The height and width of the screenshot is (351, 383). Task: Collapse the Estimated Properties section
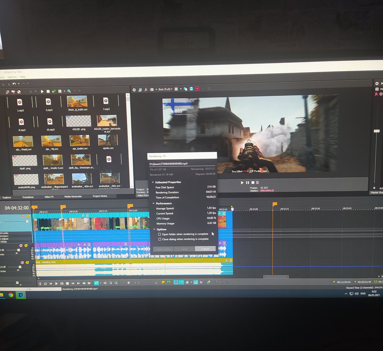(153, 182)
